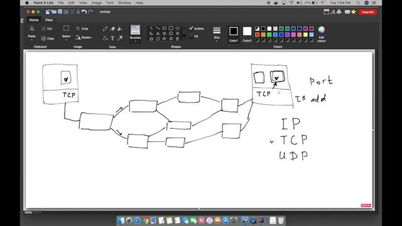Open the File menu
Image resolution: width=402 pixels, height=226 pixels.
click(x=61, y=3)
